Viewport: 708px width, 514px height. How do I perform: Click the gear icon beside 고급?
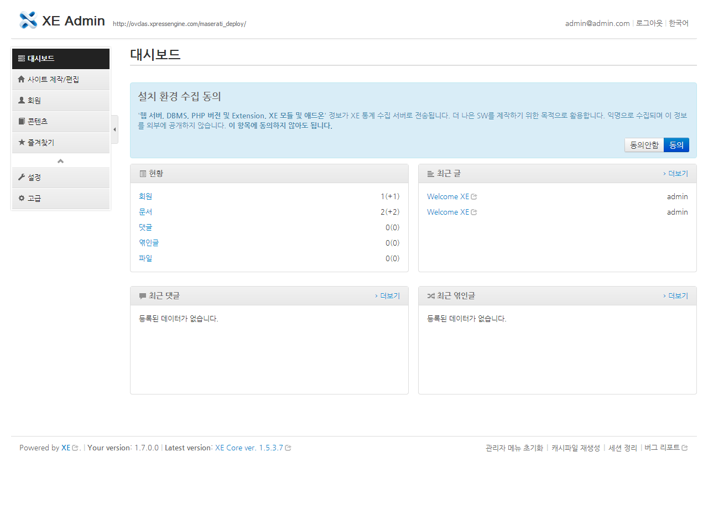point(21,198)
